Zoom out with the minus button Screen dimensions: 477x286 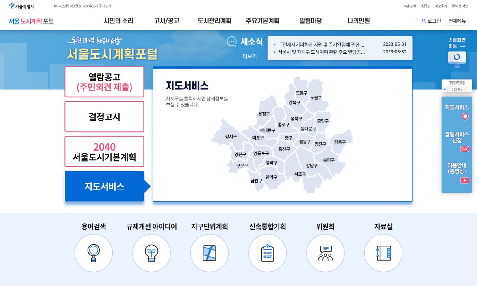[x=469, y=89]
